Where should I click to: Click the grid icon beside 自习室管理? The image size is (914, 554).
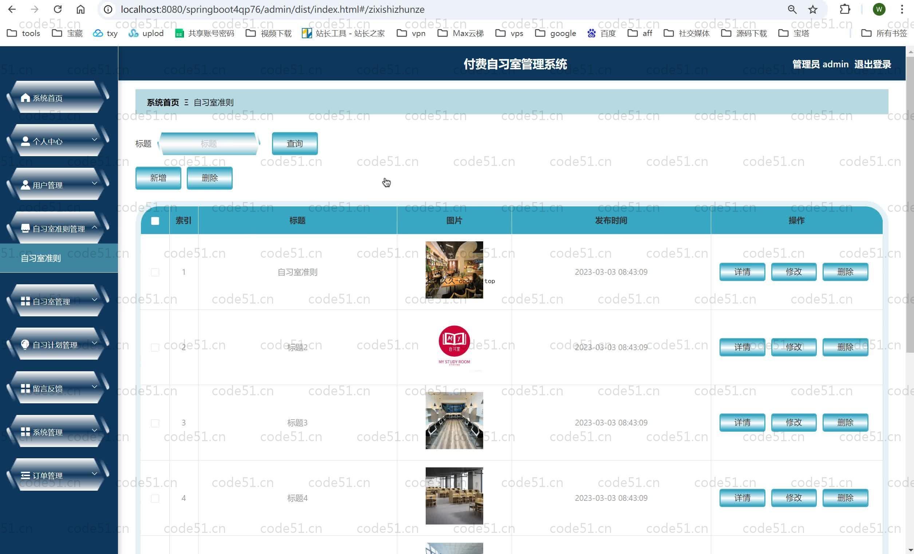tap(25, 301)
